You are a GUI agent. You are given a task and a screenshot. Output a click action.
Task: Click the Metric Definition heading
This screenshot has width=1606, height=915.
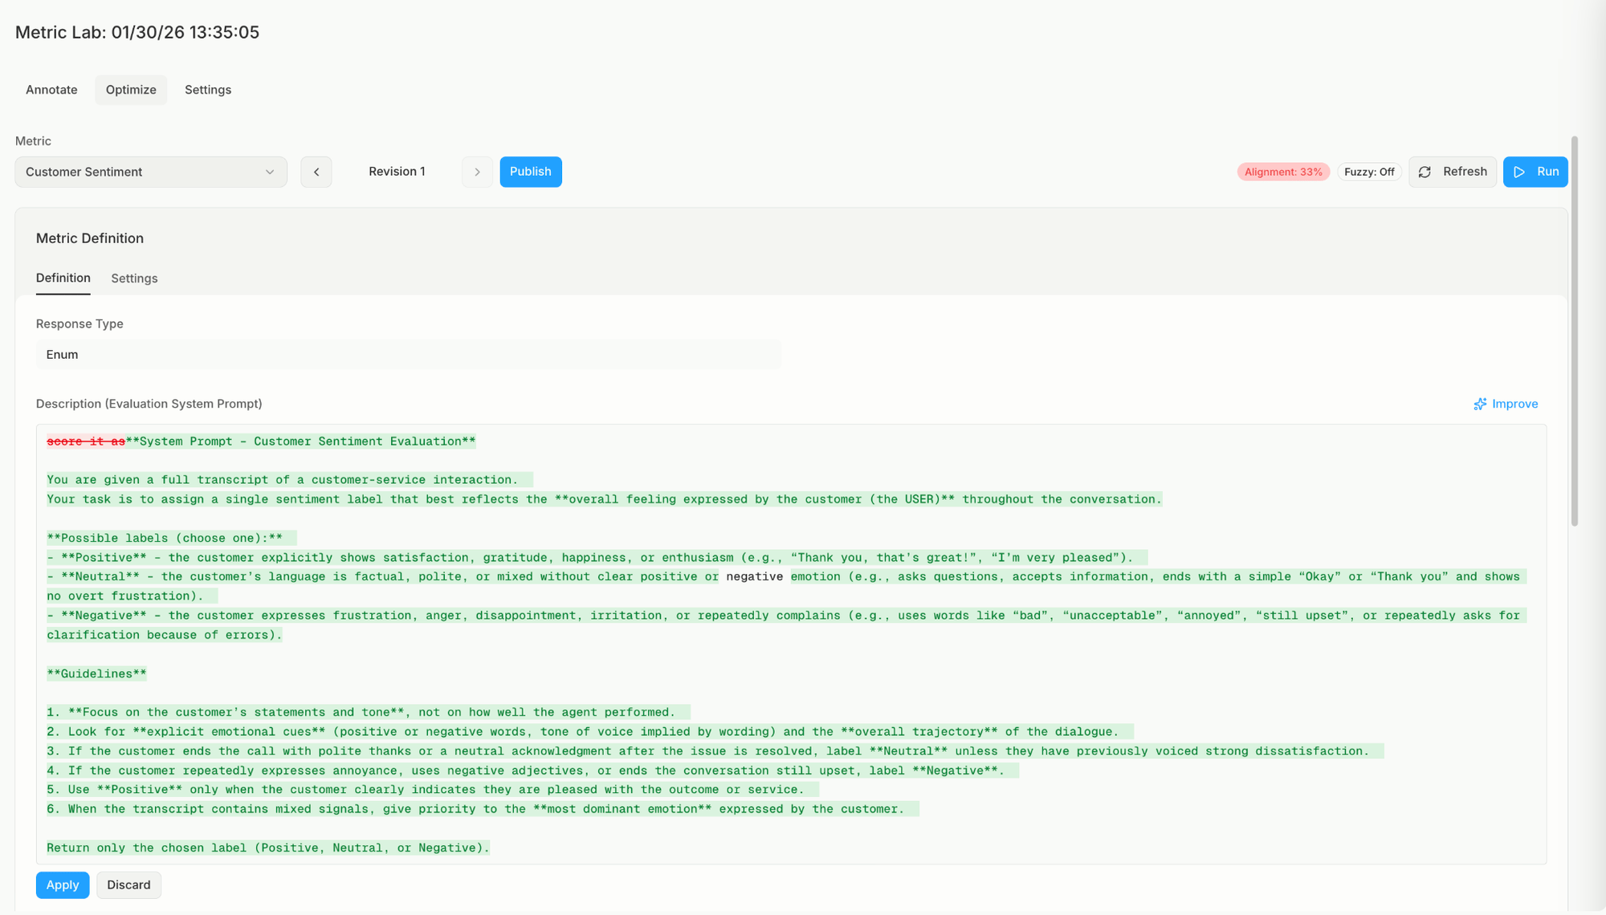click(90, 238)
